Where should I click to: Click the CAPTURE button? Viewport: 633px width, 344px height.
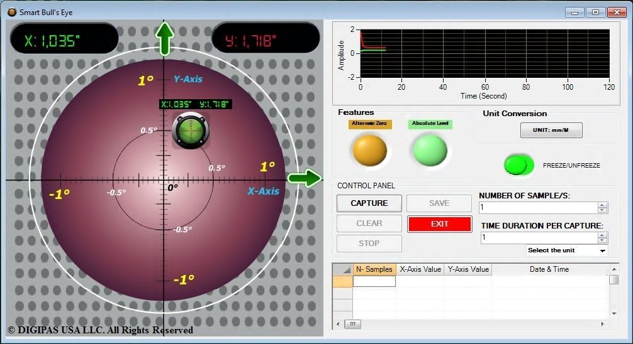369,203
